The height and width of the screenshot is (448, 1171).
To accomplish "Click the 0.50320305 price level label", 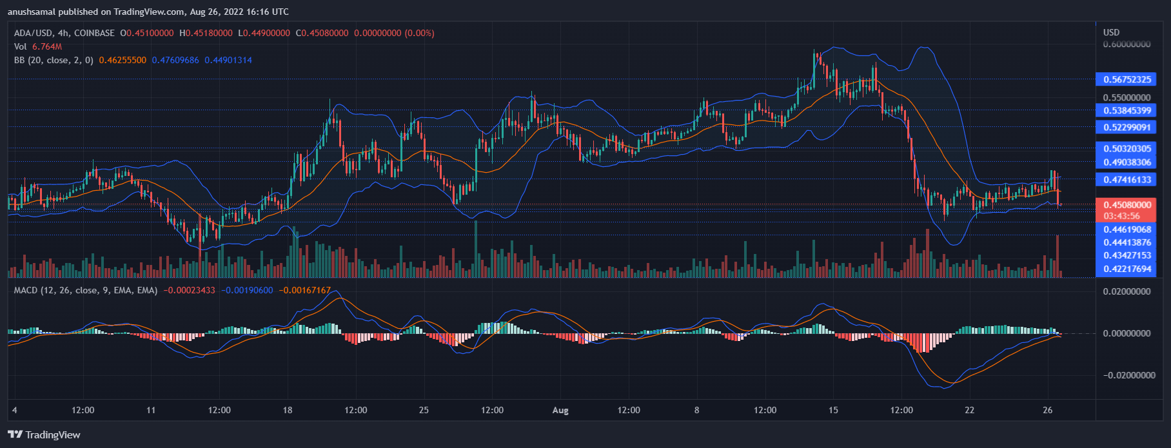I will click(x=1127, y=149).
